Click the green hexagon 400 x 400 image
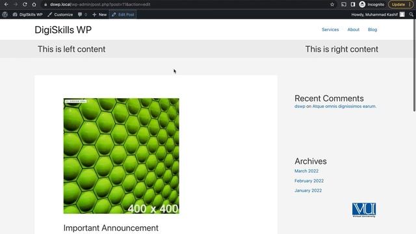Image resolution: width=416 pixels, height=234 pixels. click(122, 156)
